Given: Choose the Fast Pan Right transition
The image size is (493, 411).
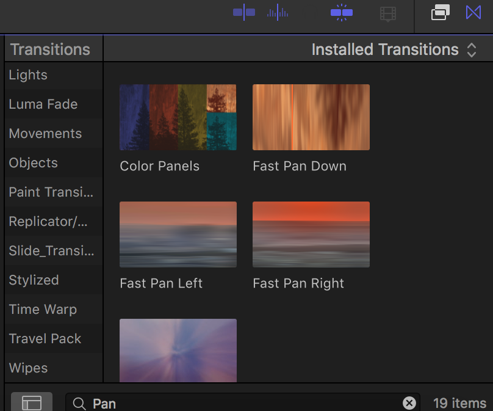Looking at the screenshot, I should pos(311,234).
